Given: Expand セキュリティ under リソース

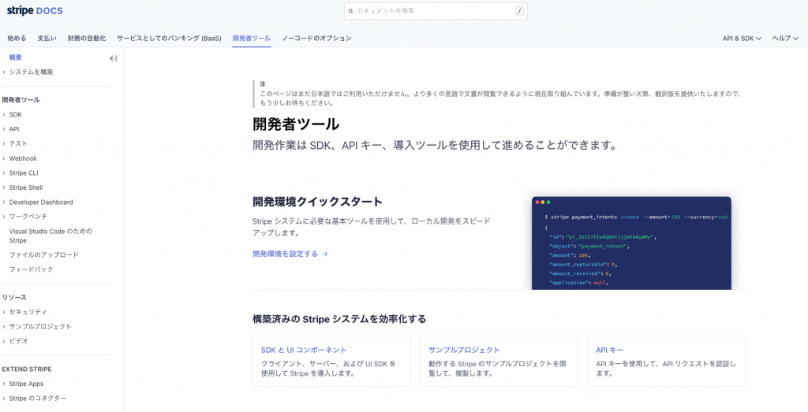Looking at the screenshot, I should tap(24, 312).
